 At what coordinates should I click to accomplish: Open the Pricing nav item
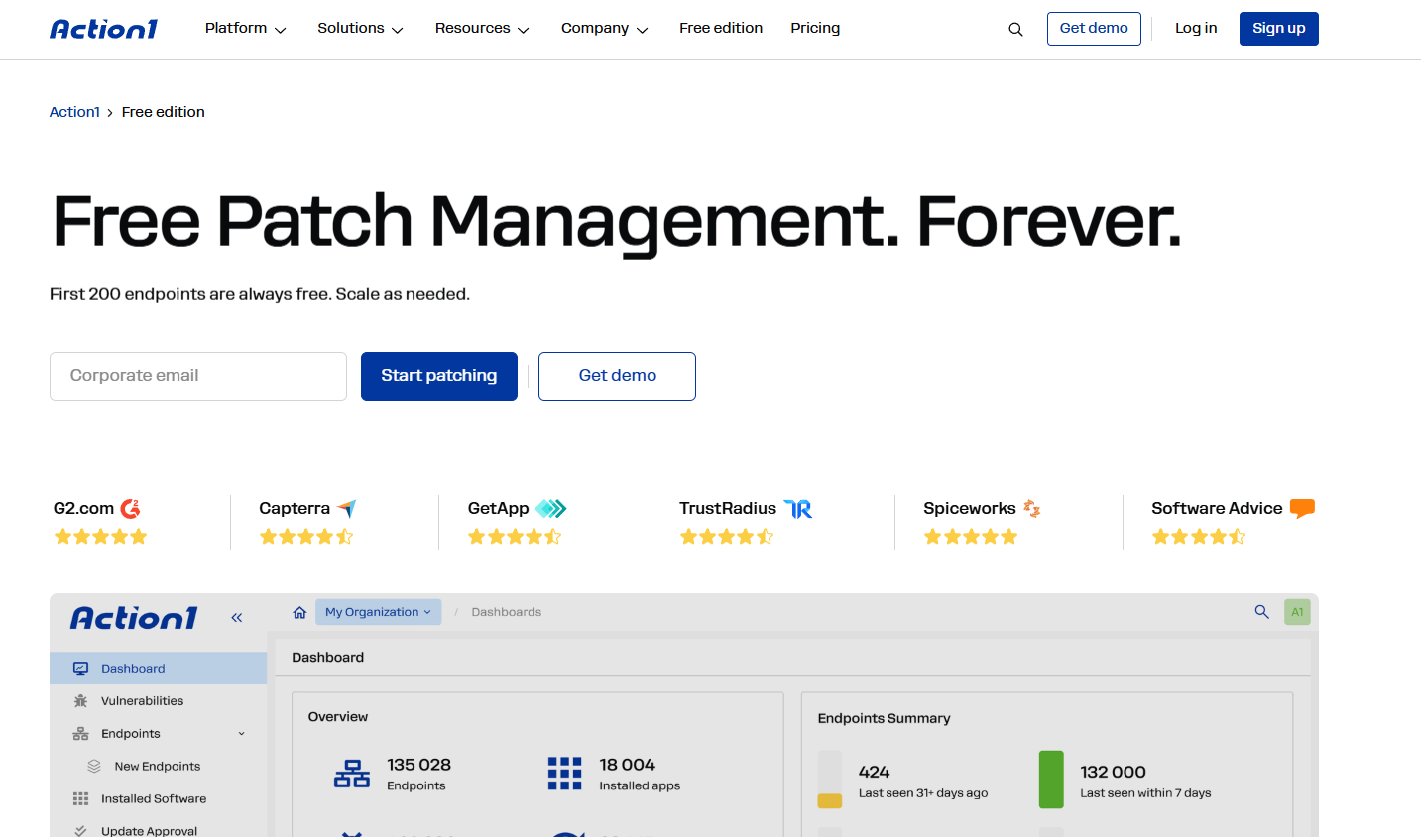(815, 29)
